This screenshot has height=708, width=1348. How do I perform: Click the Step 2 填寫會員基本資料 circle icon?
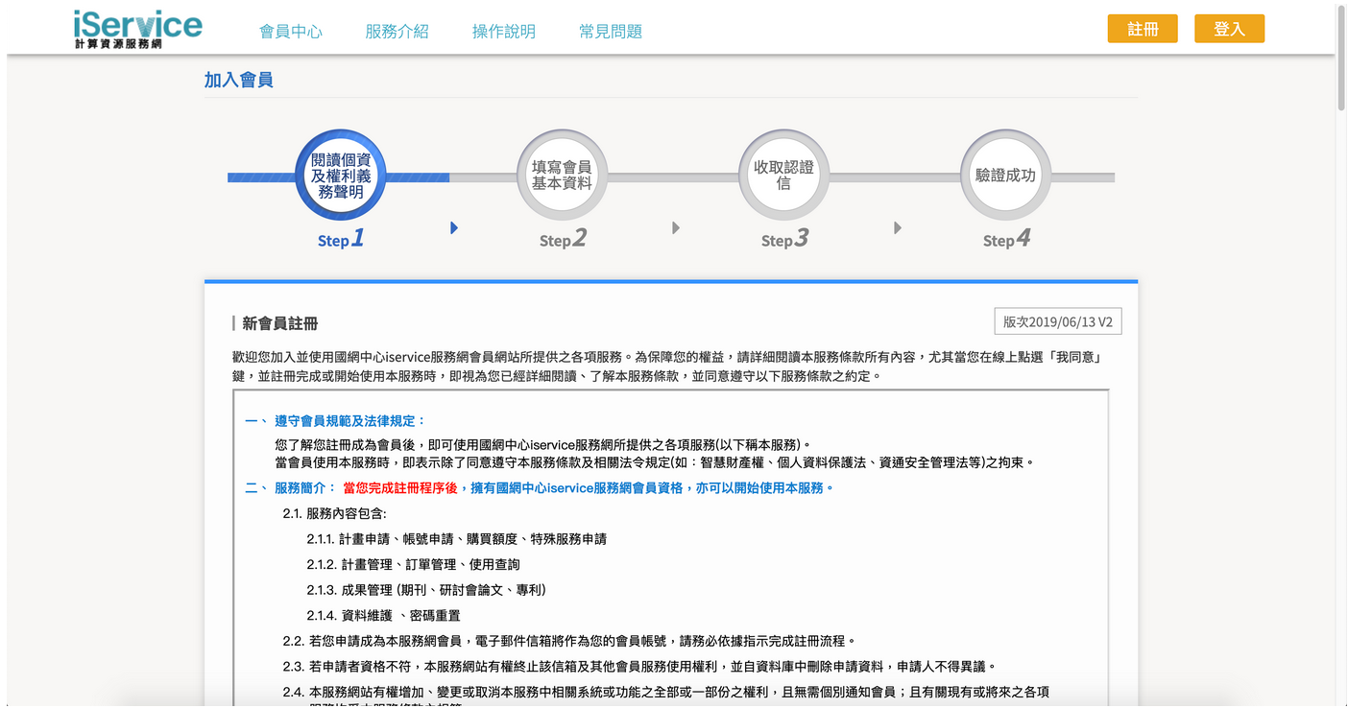562,176
